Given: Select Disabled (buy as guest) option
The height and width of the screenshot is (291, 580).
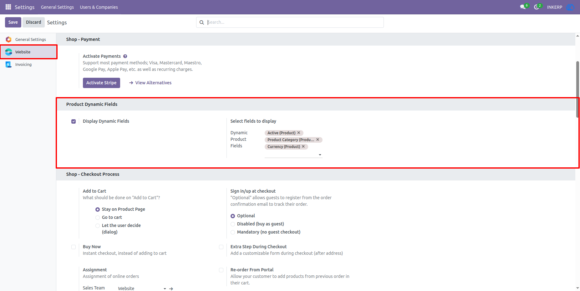Looking at the screenshot, I should [233, 224].
